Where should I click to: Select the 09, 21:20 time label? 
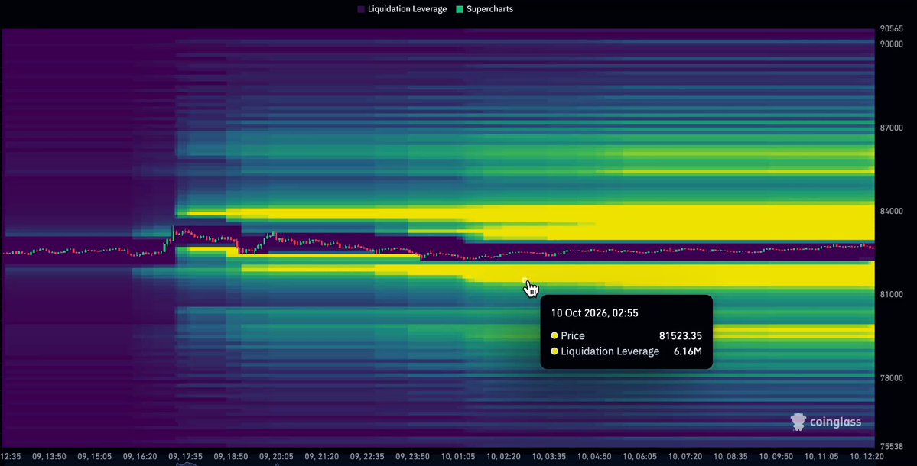point(322,457)
